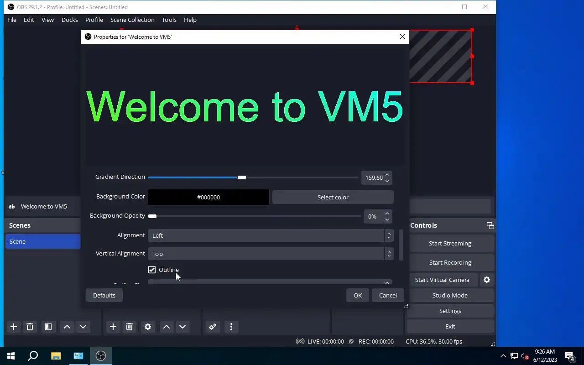The image size is (584, 365).
Task: Delete selected source with Sources trash icon
Action: click(x=129, y=327)
